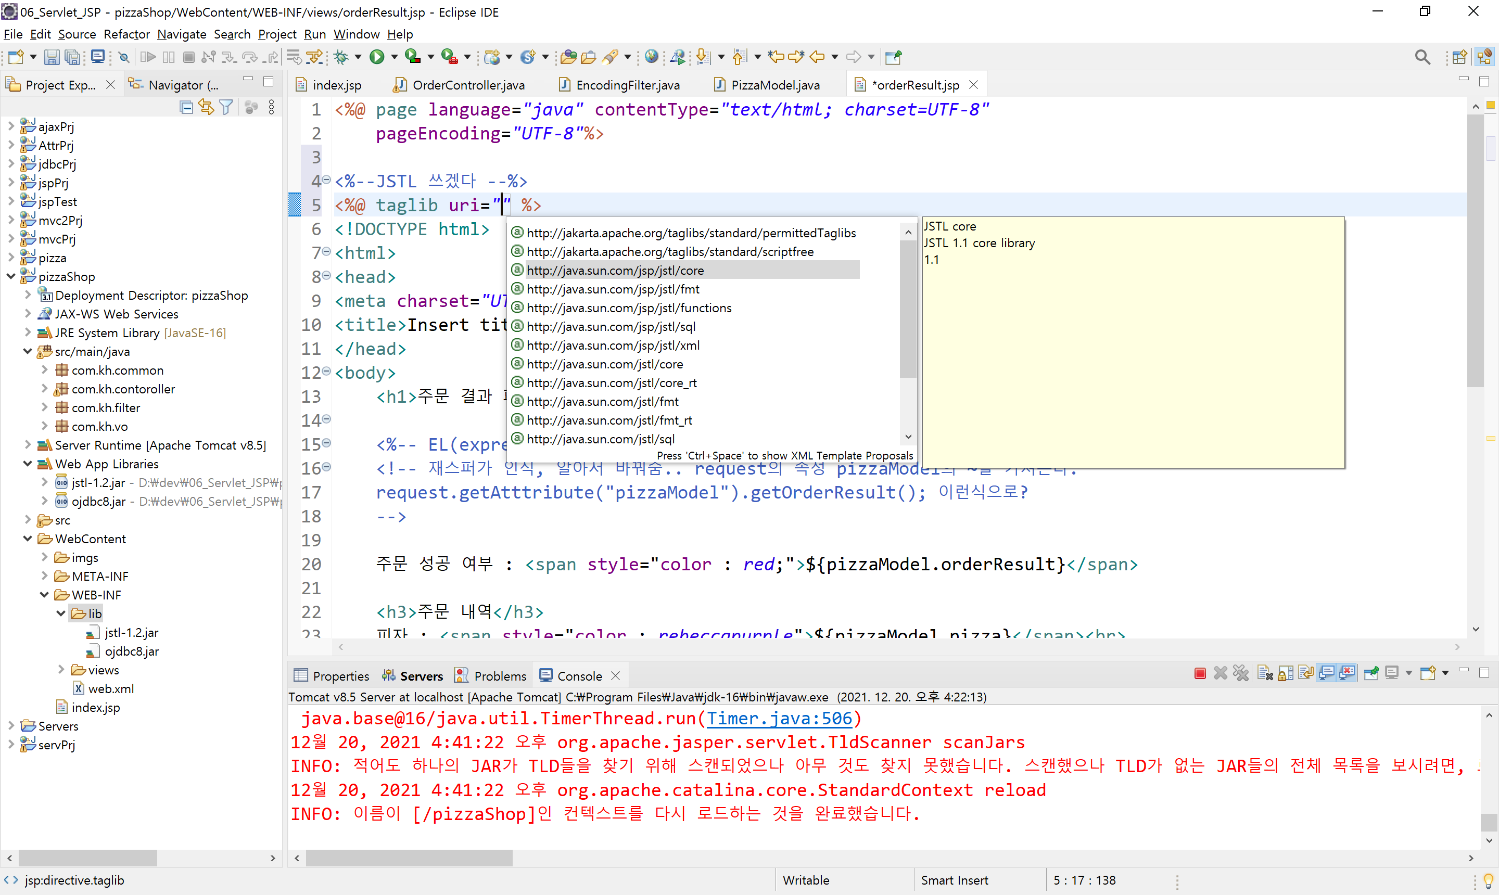Click Collapse All in Project Explorer

coord(187,107)
